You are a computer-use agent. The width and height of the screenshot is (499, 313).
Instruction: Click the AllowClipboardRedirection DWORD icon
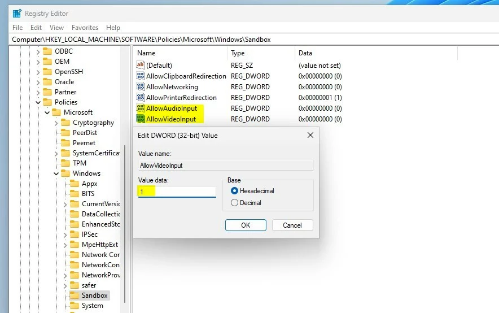click(x=141, y=76)
